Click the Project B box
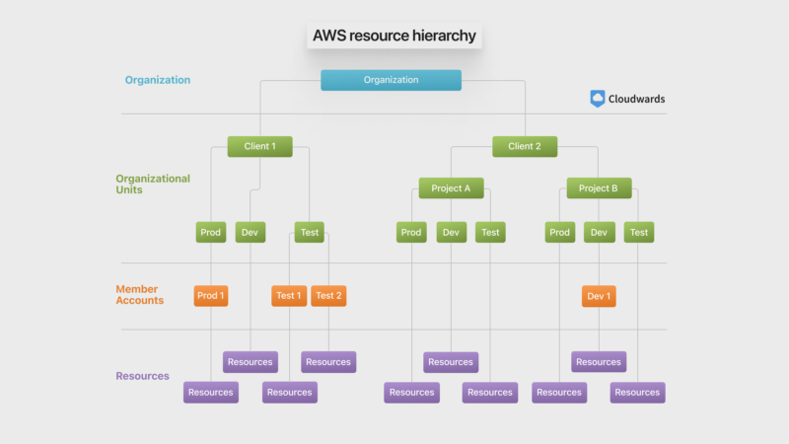 pyautogui.click(x=599, y=188)
